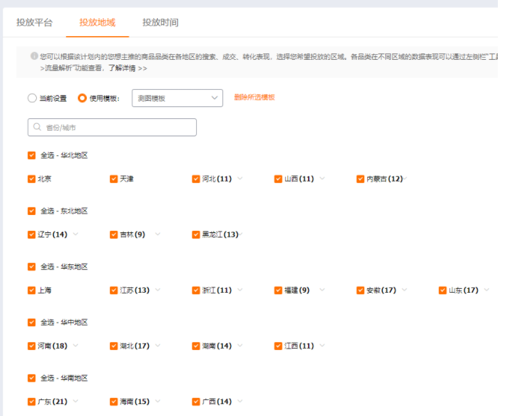Uncheck the 上海 checkbox
This screenshot has width=509, height=416.
32,290
